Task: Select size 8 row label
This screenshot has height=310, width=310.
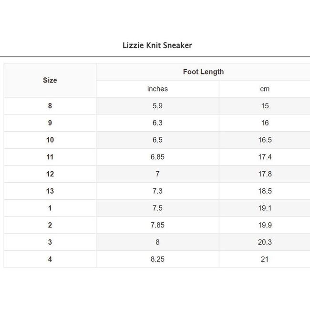Action: [x=50, y=106]
